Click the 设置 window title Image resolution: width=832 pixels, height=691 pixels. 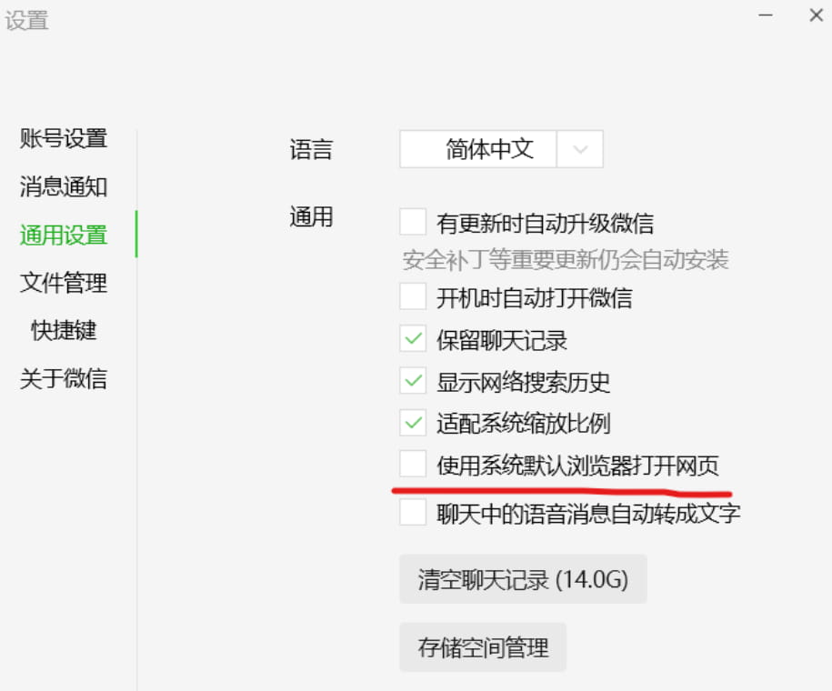coord(26,21)
